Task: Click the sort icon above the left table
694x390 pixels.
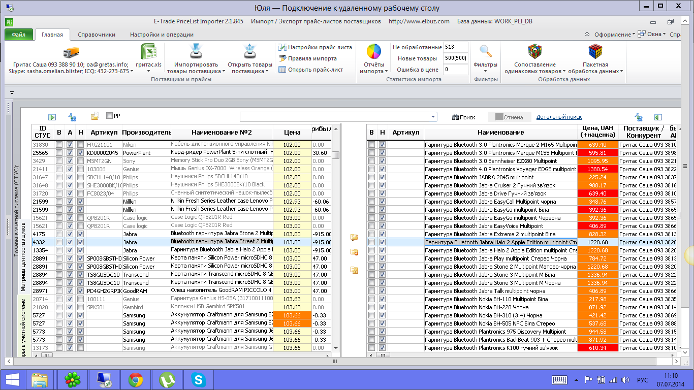Action: coord(72,117)
